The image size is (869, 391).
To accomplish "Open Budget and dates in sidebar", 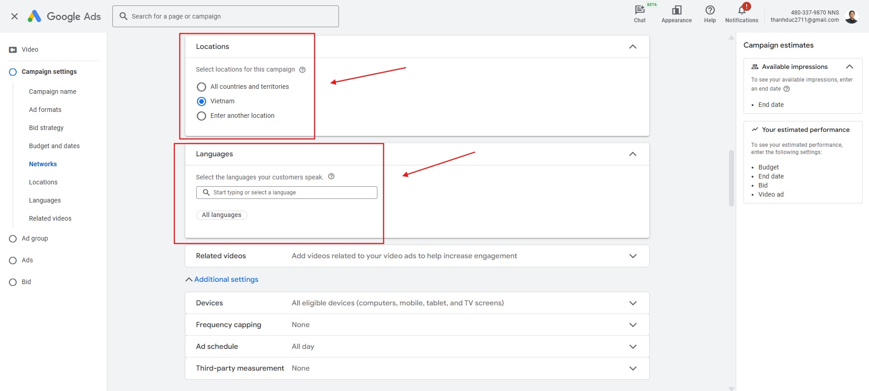I will [54, 146].
